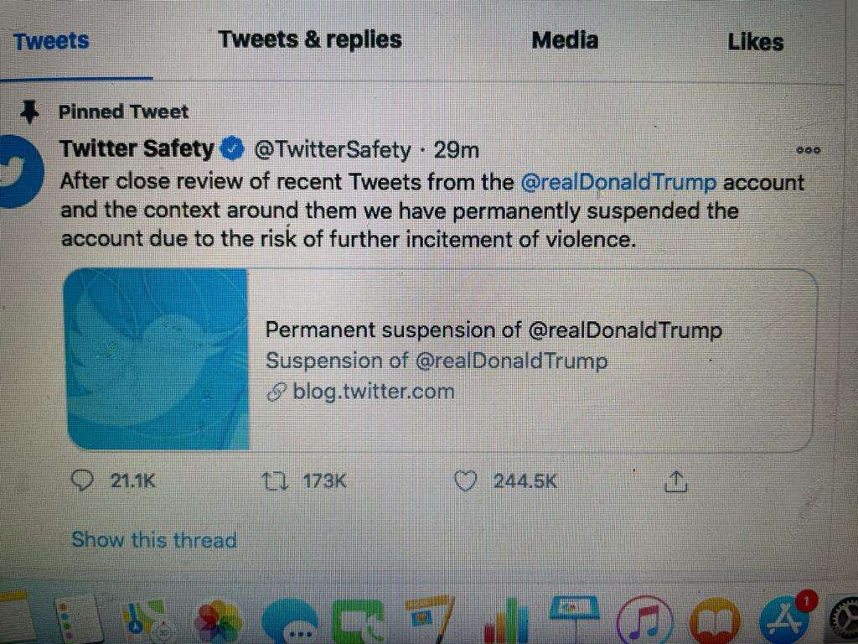Click the @TwitterSafety handle
Screen dimensions: 858x644
click(x=333, y=150)
